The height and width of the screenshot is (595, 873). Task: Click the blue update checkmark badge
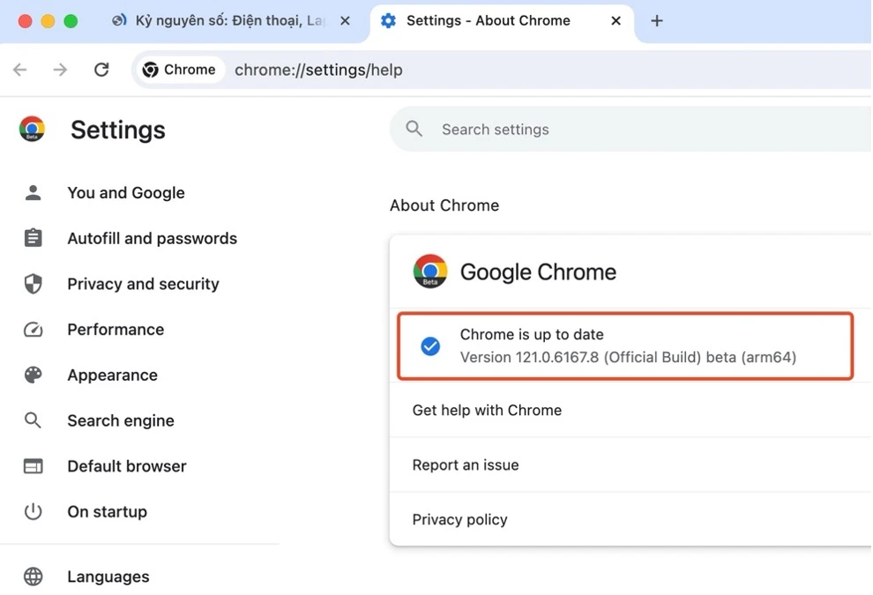click(429, 346)
